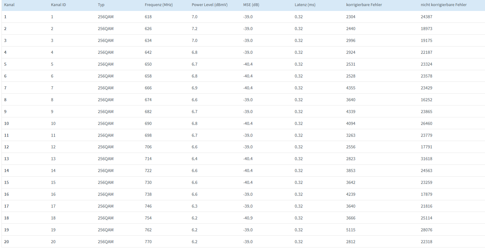485x252 pixels.
Task: Click the Power Level (dBmV) header
Action: coord(210,5)
